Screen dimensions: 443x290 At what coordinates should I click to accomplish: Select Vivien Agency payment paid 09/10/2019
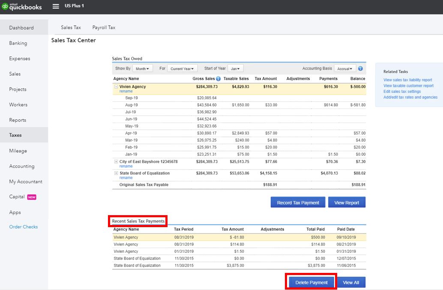(239, 237)
